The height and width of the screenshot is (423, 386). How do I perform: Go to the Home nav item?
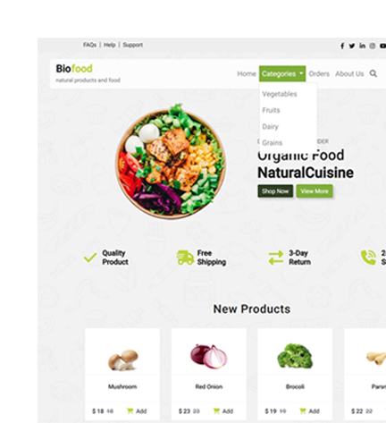247,73
